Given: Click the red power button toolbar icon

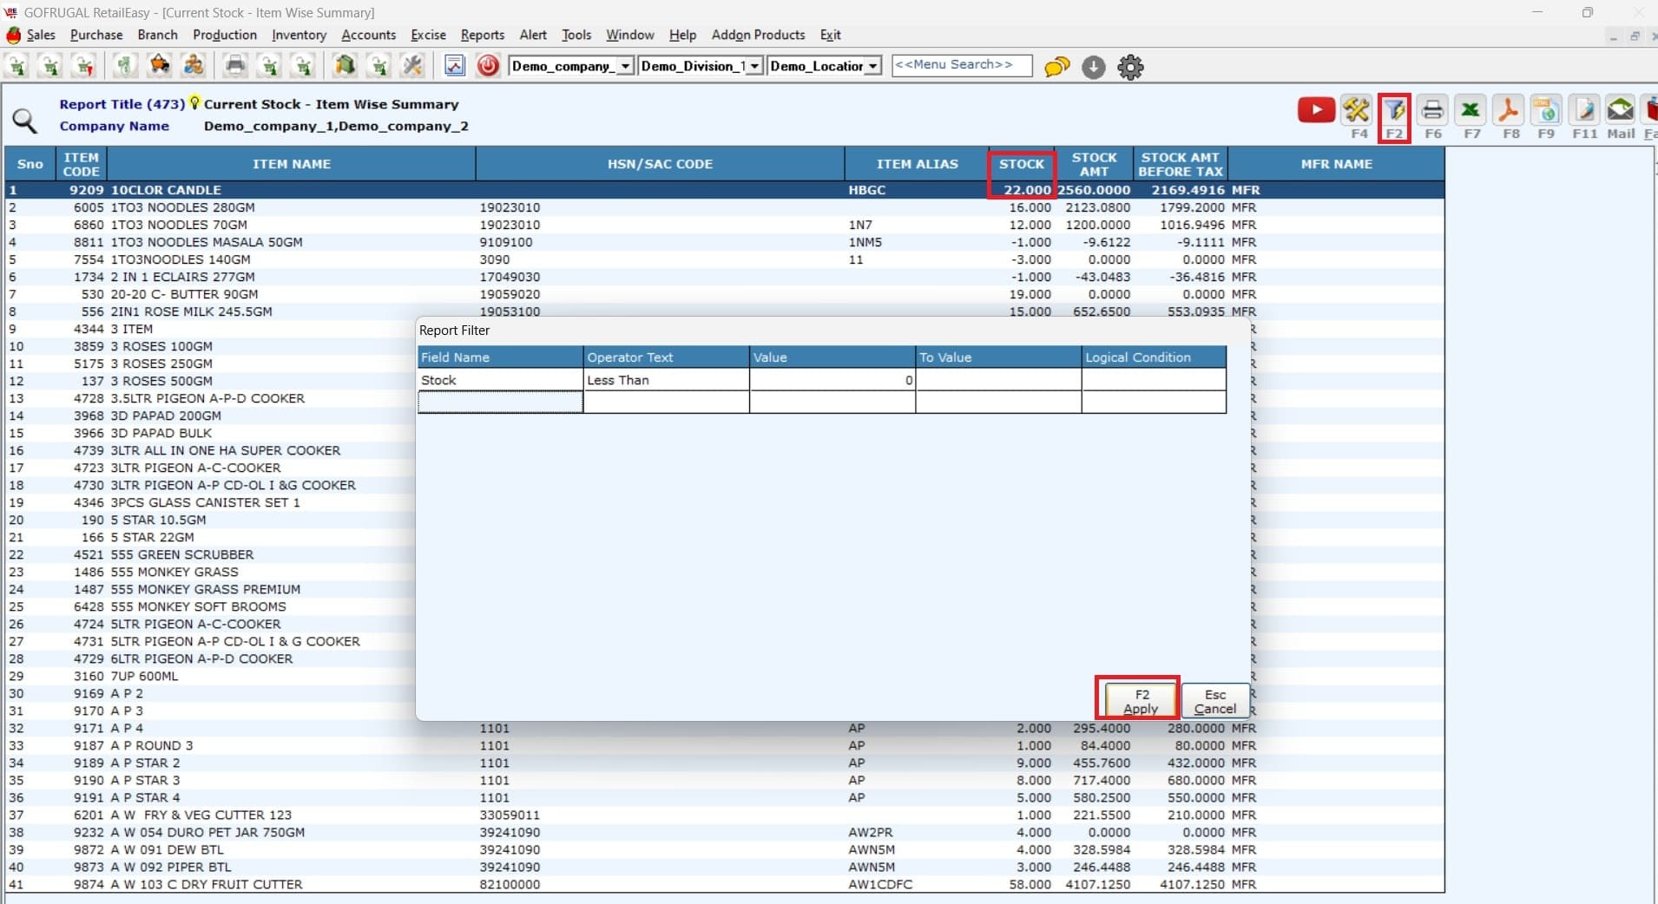Looking at the screenshot, I should [x=488, y=66].
